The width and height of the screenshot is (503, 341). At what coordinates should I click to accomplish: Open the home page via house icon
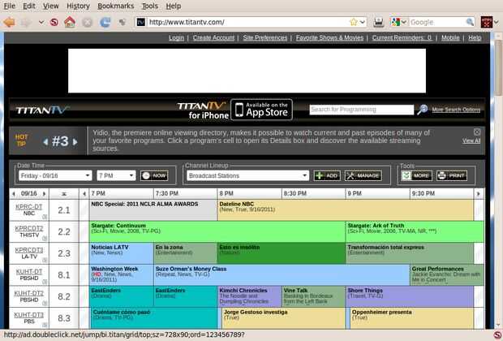(70, 22)
